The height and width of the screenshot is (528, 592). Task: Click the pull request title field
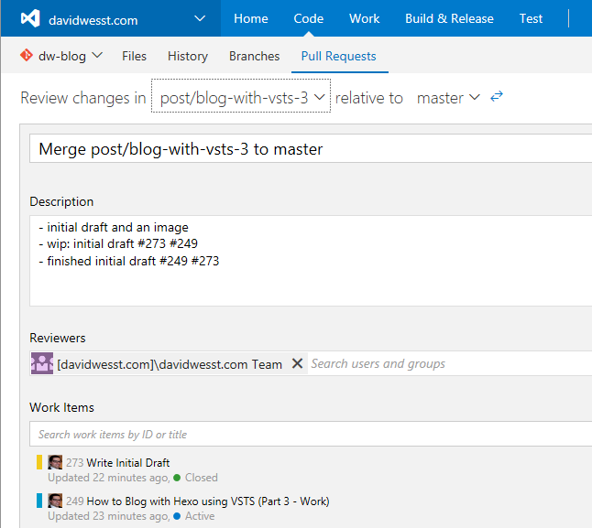(x=311, y=148)
